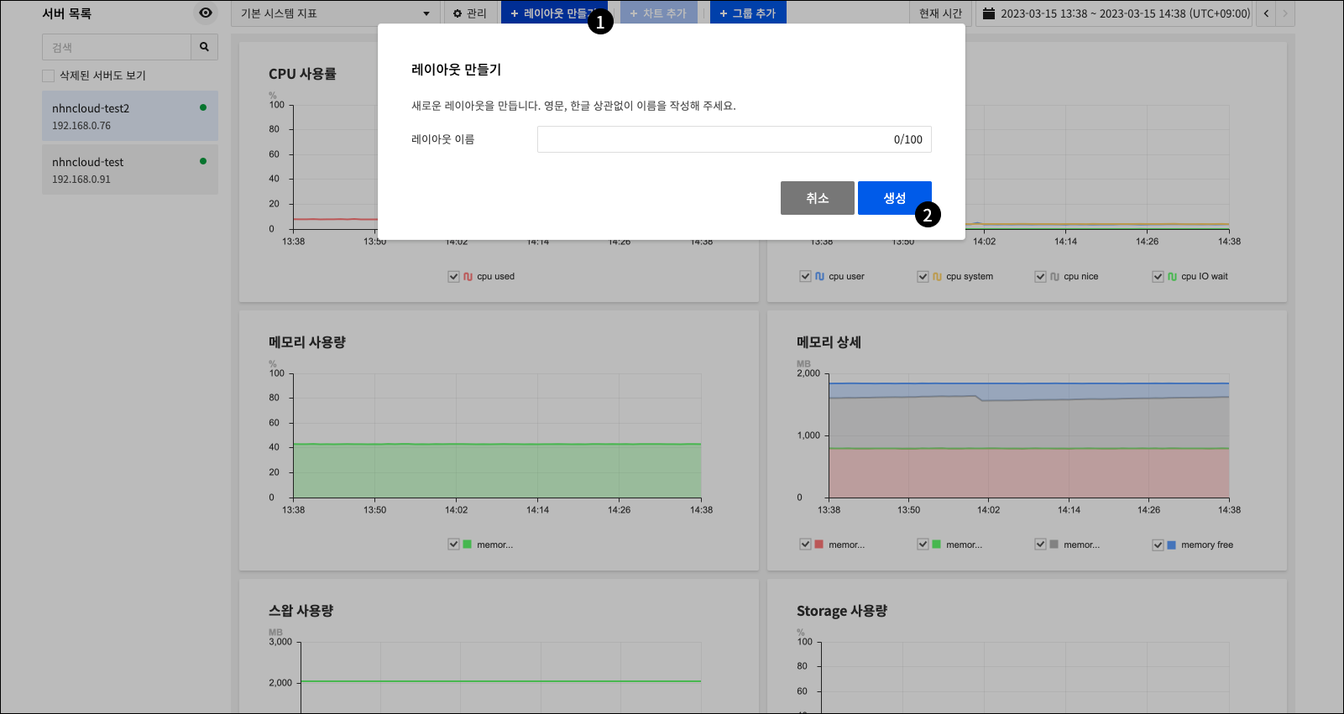Toggle server list visibility eye icon

(x=205, y=13)
